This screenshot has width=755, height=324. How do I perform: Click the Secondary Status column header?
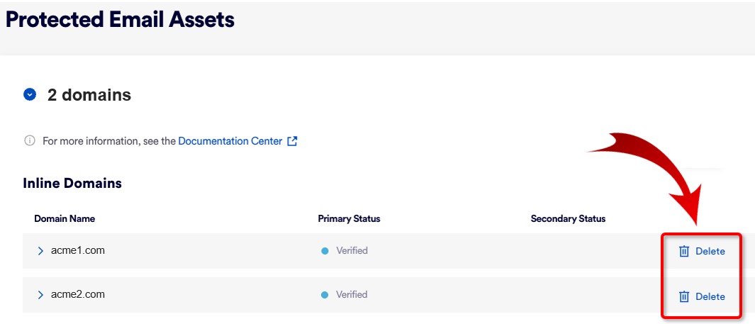click(x=568, y=218)
